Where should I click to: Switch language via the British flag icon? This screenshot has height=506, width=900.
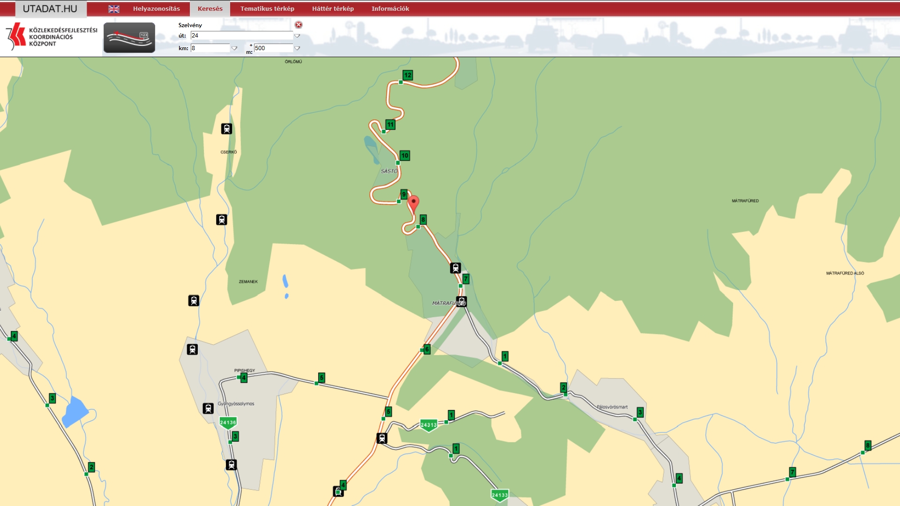113,9
